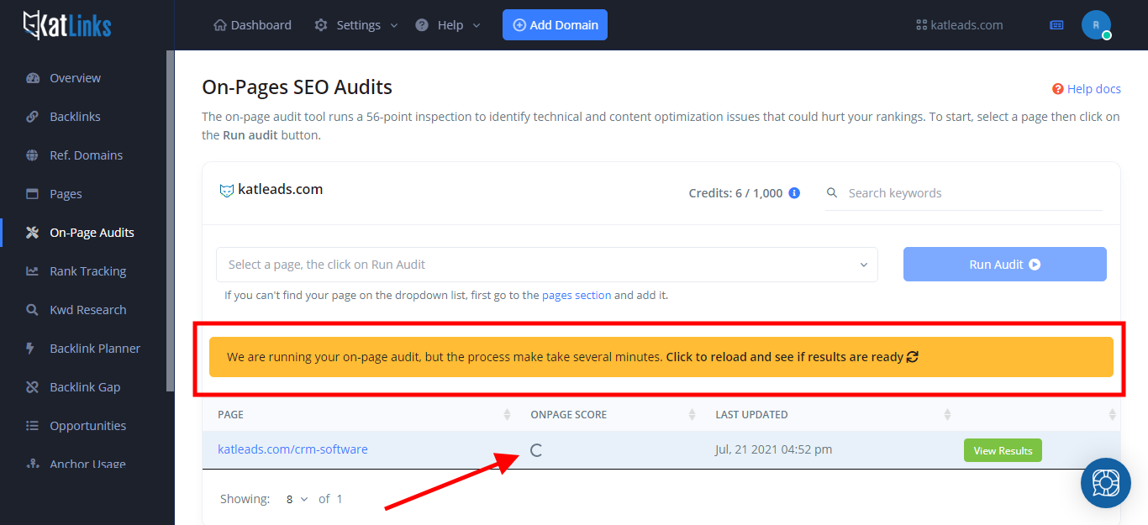This screenshot has height=525, width=1148.
Task: Open Backlink Planner page
Action: tap(95, 349)
